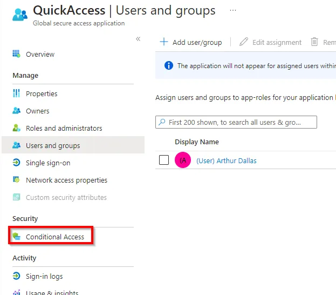The height and width of the screenshot is (295, 336).
Task: Open Roles and administrators
Action: click(x=64, y=128)
